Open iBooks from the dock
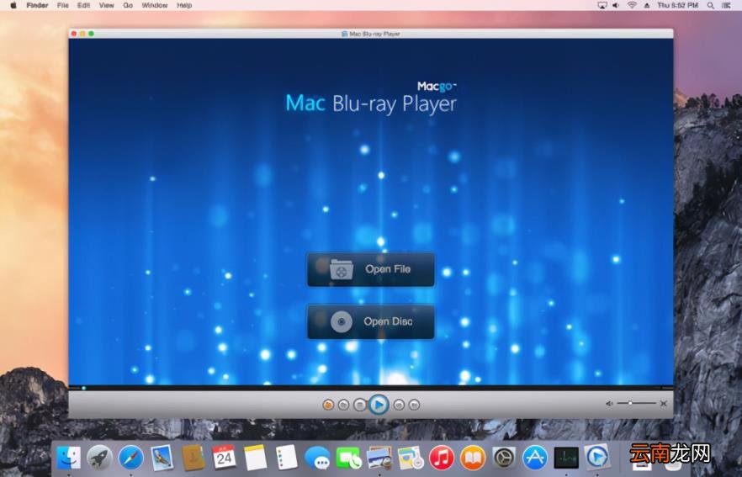Viewport: 742px width, 477px height. tap(472, 458)
